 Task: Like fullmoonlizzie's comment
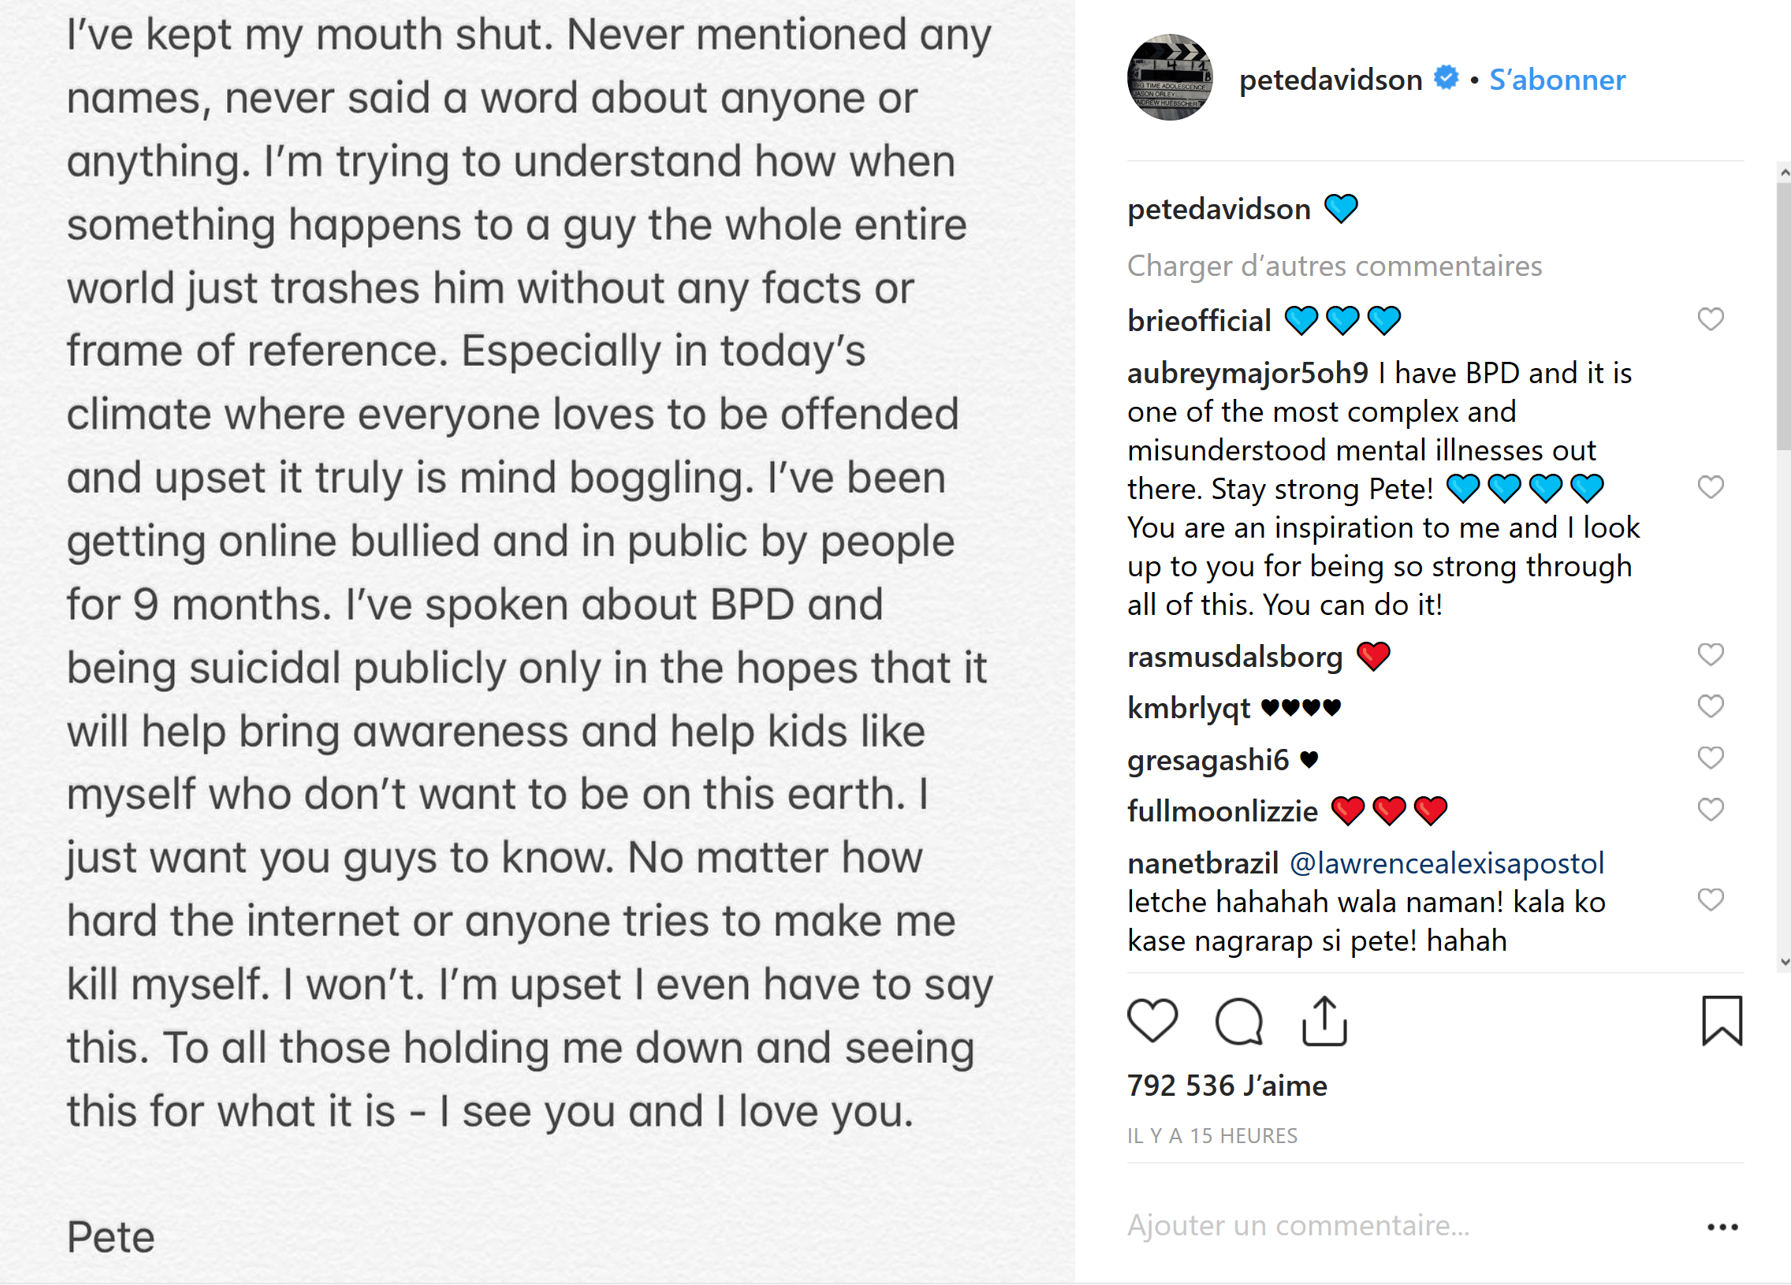pos(1711,810)
